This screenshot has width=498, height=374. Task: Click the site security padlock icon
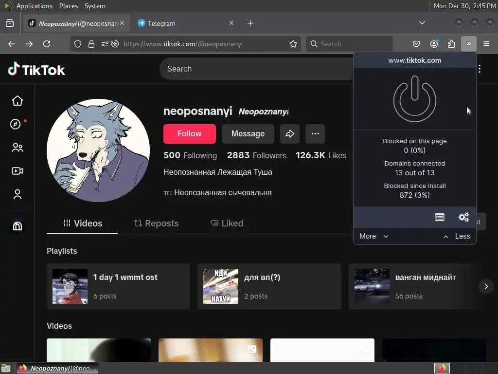tap(91, 44)
